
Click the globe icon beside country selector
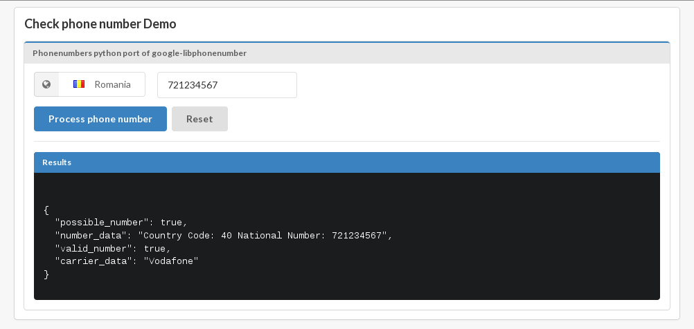46,84
